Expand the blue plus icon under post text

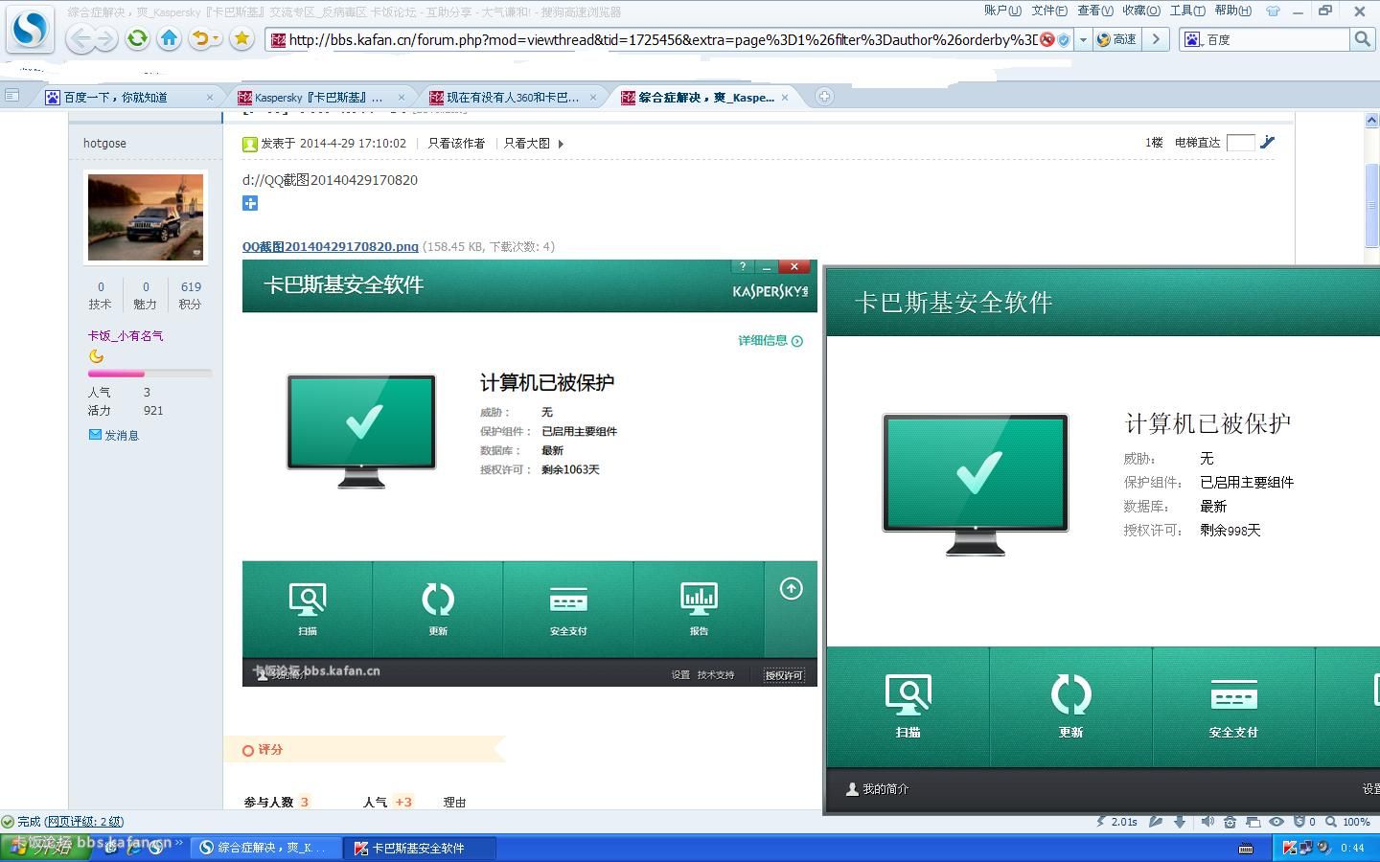pyautogui.click(x=250, y=202)
